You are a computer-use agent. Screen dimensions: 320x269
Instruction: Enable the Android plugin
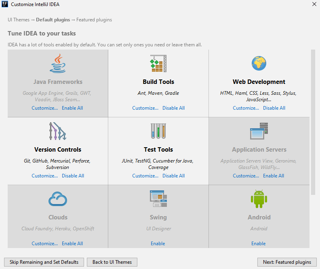[x=259, y=244]
